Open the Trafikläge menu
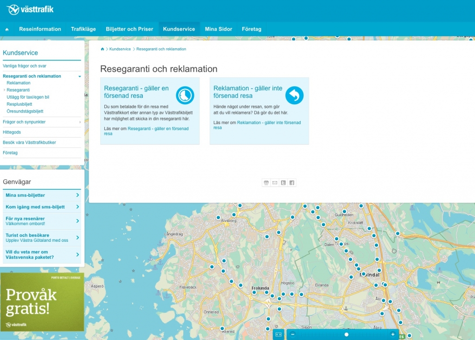This screenshot has width=475, height=340. click(x=83, y=29)
